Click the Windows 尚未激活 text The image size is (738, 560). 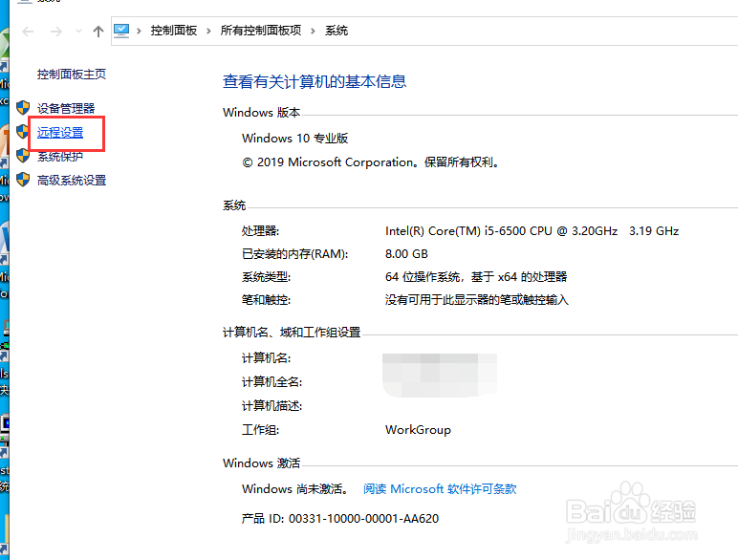click(295, 489)
